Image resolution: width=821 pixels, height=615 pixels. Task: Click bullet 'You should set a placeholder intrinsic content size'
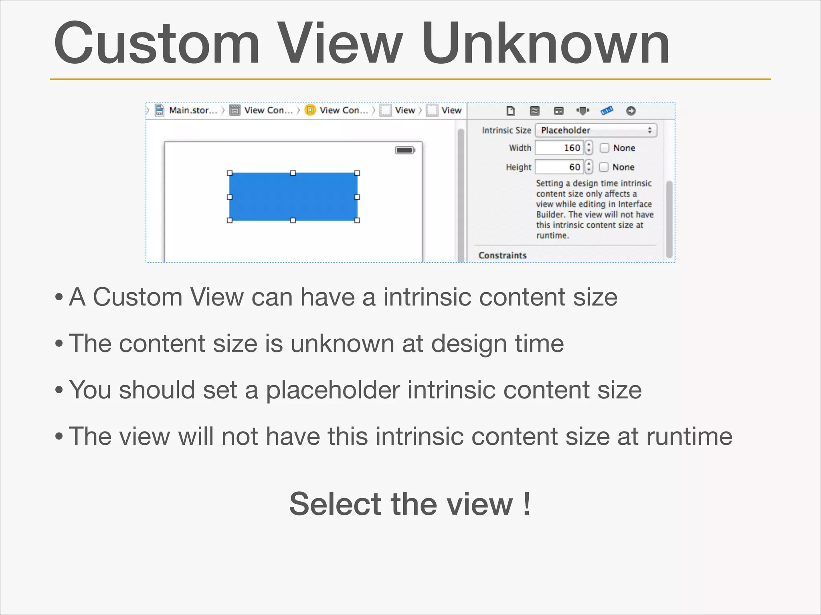coord(355,390)
